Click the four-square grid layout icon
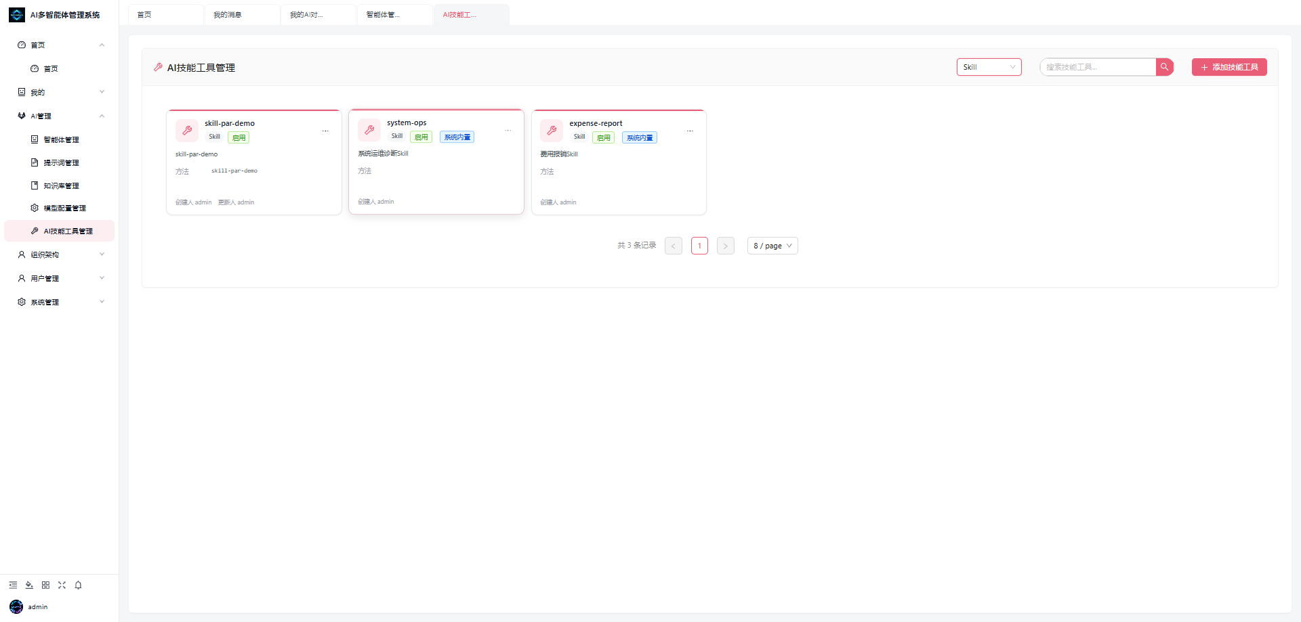Screen dimensions: 1301x622 coord(45,585)
